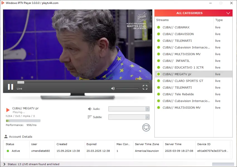
Task: Select the CUBA// EDUCATIVO 1 ICTR stream name
Action: pyautogui.click(x=183, y=67)
